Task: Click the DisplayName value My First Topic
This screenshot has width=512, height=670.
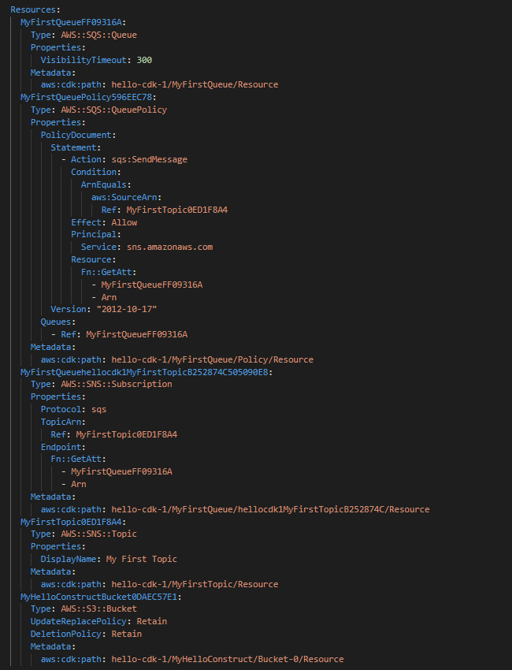Action: click(141, 559)
